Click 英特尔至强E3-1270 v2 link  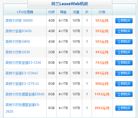pyautogui.click(x=22, y=84)
